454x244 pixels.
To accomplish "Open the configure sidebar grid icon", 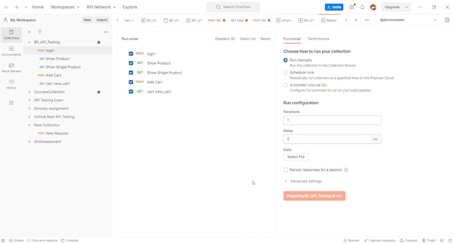I will (11, 103).
